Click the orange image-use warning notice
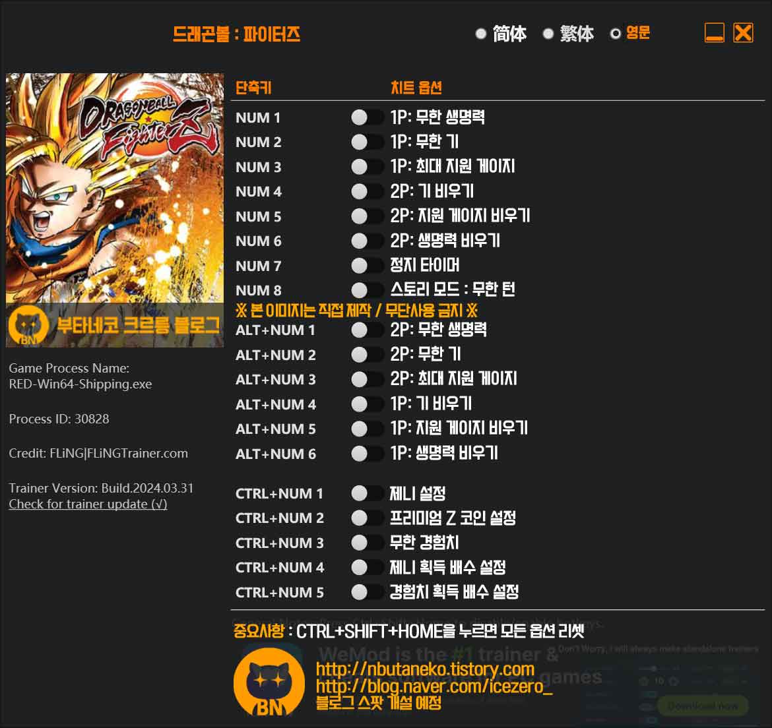The width and height of the screenshot is (772, 728). click(356, 311)
